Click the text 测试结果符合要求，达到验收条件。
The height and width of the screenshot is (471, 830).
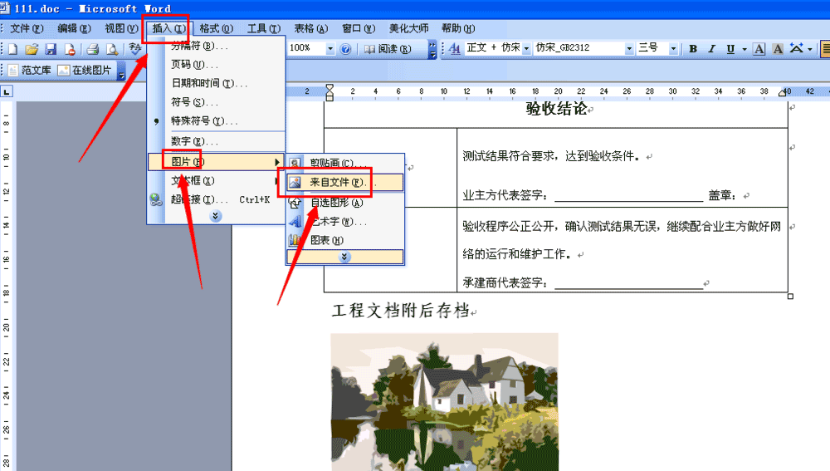pyautogui.click(x=552, y=156)
